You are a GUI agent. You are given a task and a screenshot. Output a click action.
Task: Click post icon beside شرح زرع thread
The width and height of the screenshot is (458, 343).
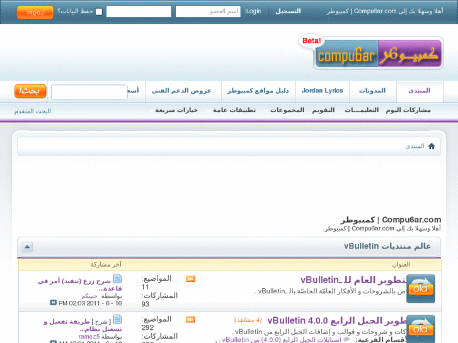tap(117, 279)
